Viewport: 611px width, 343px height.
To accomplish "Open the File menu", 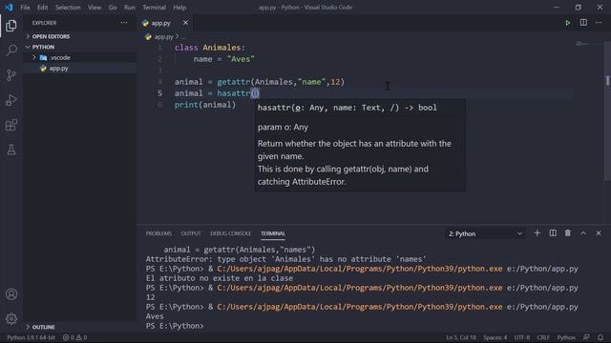I will click(x=25, y=7).
